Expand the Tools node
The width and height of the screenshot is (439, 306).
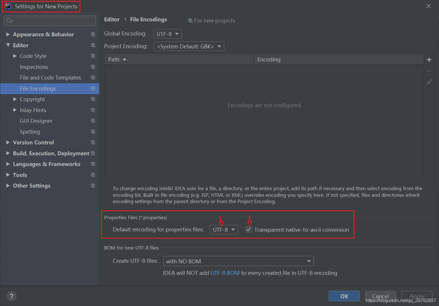[x=8, y=175]
